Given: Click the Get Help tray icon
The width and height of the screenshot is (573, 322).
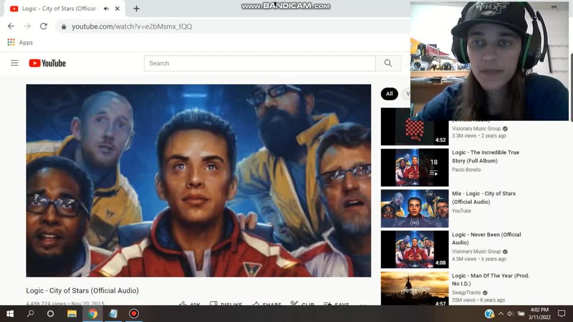Looking at the screenshot, I should [489, 314].
